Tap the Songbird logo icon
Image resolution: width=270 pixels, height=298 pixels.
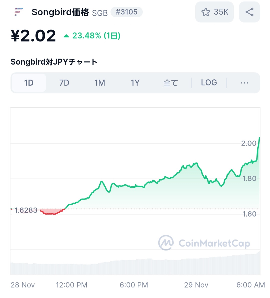[19, 12]
